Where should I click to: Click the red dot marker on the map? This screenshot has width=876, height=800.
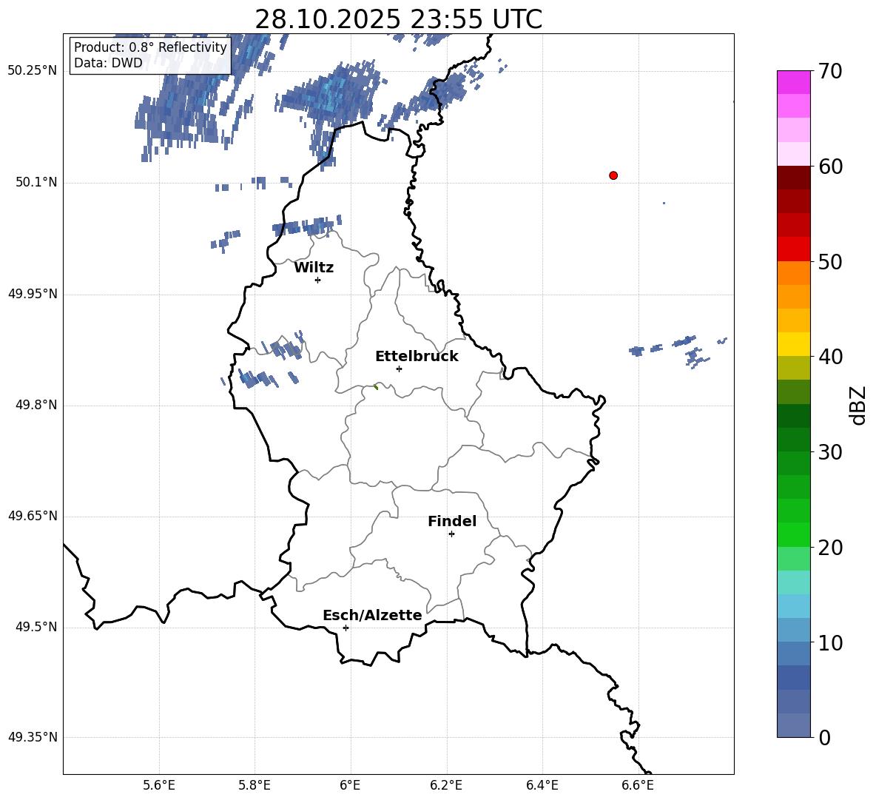(x=613, y=175)
